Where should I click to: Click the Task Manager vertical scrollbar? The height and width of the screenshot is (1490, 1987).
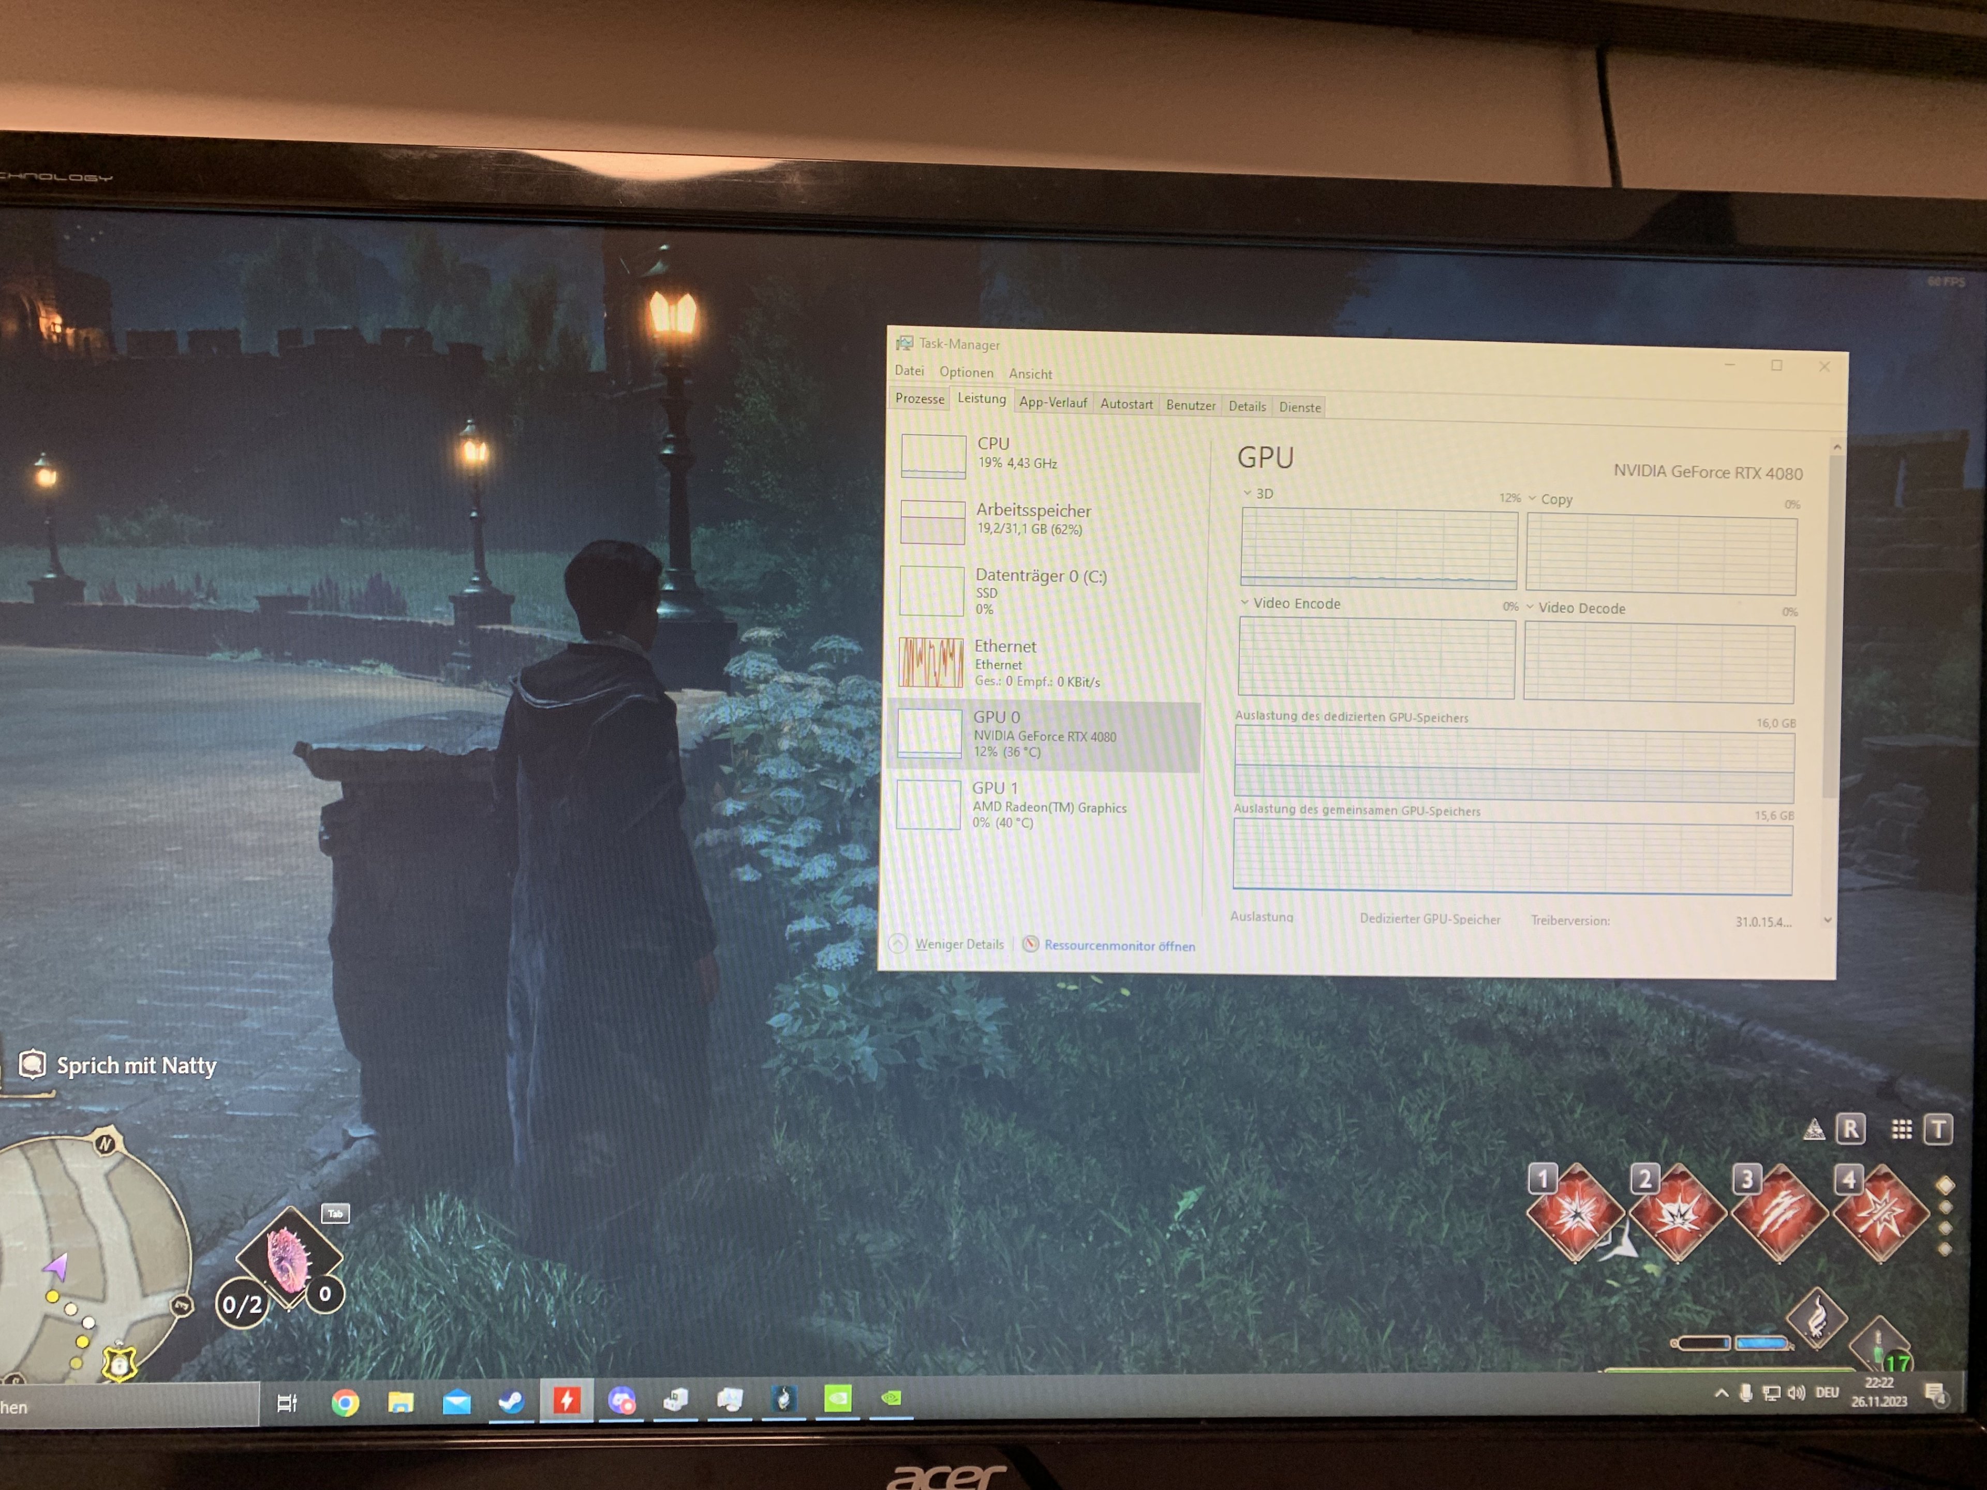1834,629
